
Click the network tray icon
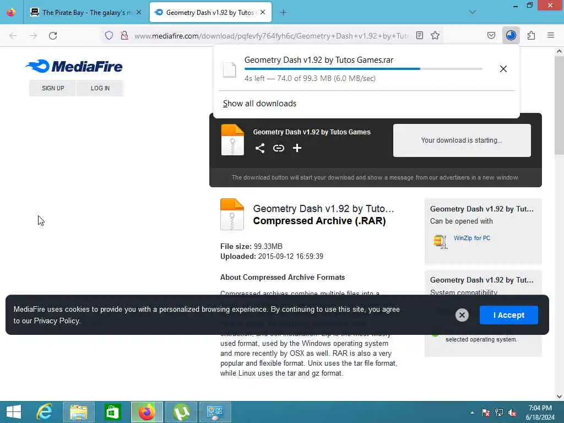click(499, 413)
